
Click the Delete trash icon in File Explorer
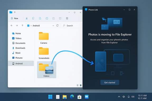pyautogui.click(x=67, y=18)
